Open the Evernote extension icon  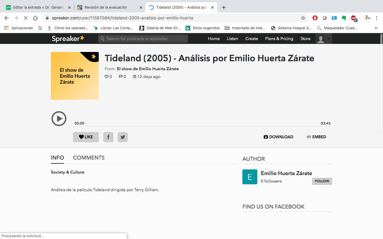[344, 18]
